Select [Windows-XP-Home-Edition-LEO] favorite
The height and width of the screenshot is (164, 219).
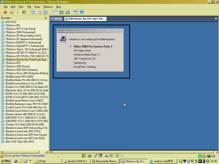23,36
